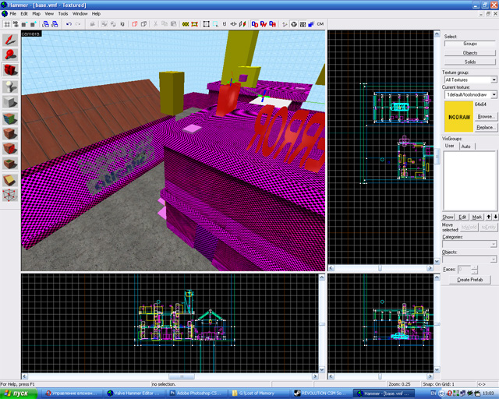The height and width of the screenshot is (399, 499).
Task: Click the Create Prefab button
Action: (x=469, y=280)
